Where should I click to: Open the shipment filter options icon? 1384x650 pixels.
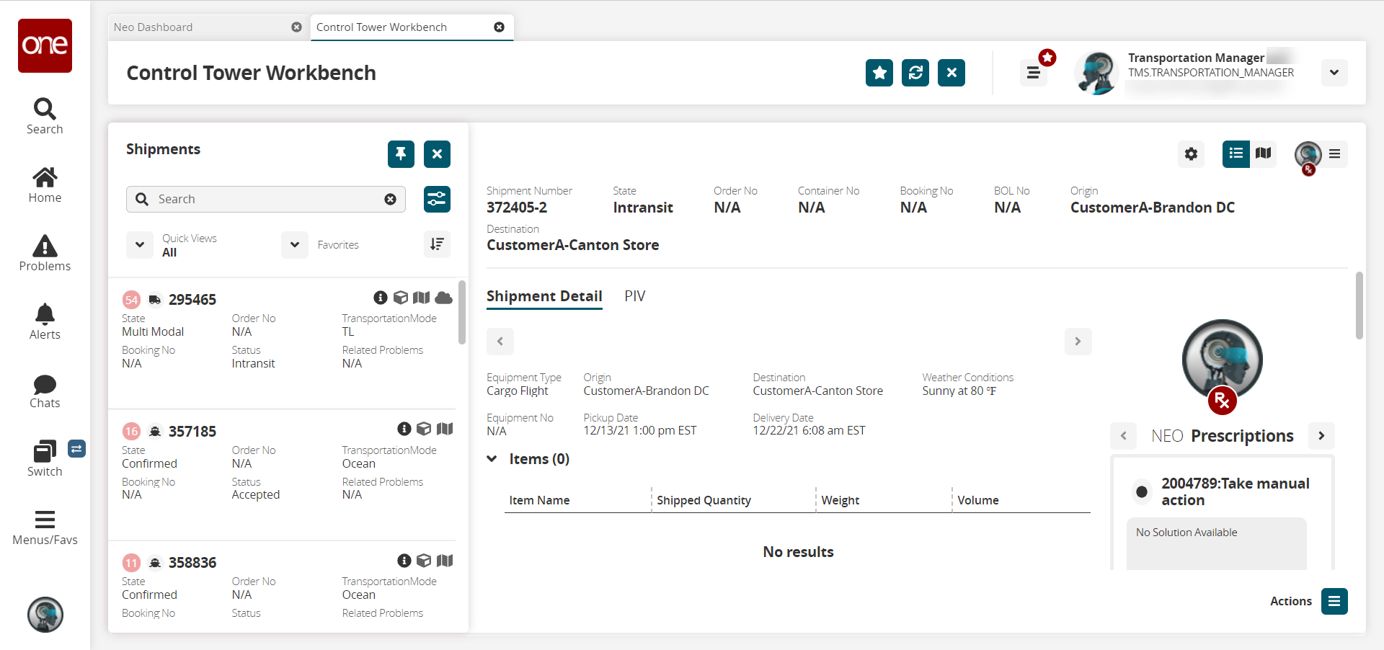point(437,199)
